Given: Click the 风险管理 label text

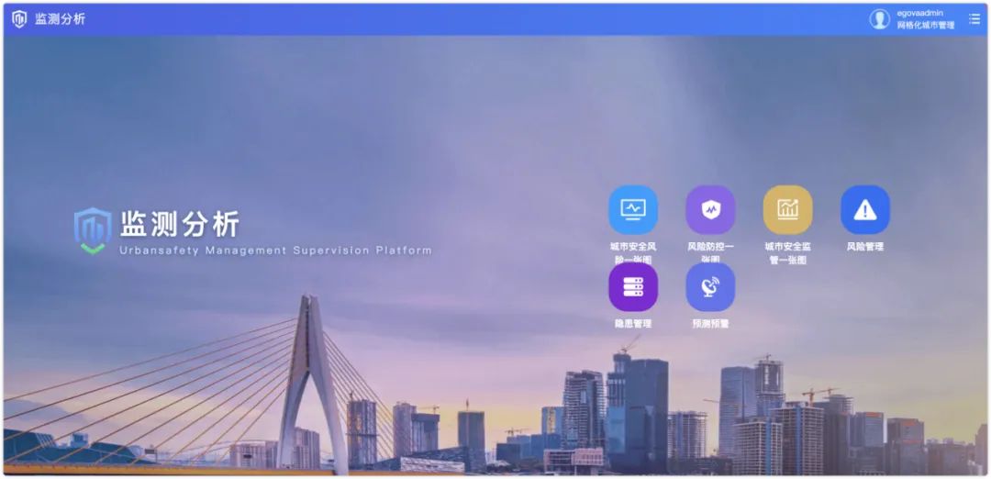Looking at the screenshot, I should 864,247.
